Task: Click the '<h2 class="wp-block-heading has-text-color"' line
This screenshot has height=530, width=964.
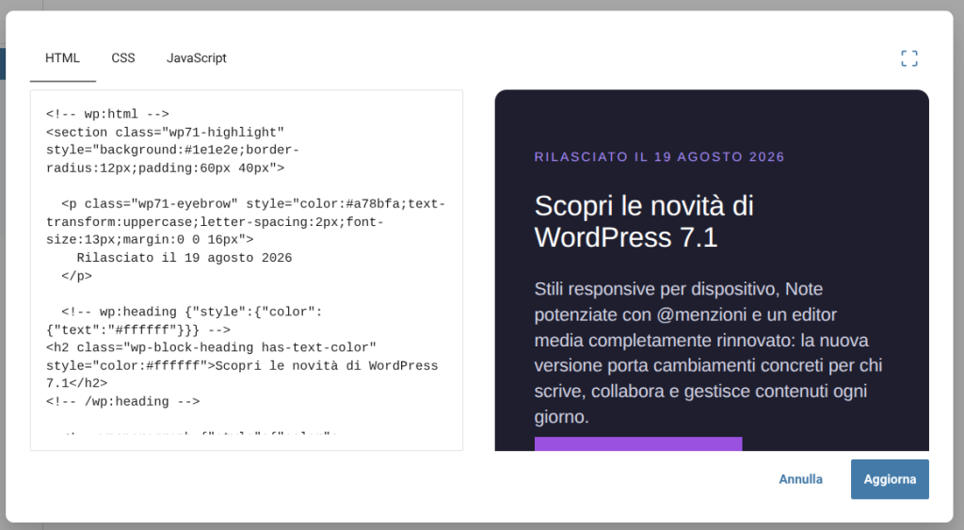Action: (x=211, y=347)
